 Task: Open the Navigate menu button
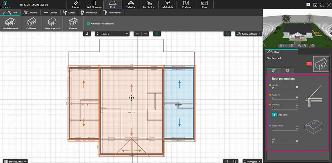pos(252,161)
